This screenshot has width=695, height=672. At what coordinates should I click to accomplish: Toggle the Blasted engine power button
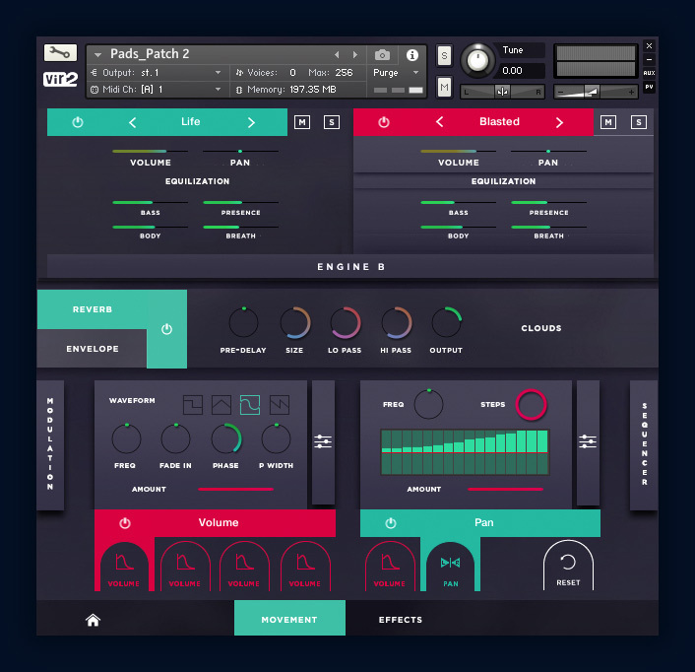point(384,122)
